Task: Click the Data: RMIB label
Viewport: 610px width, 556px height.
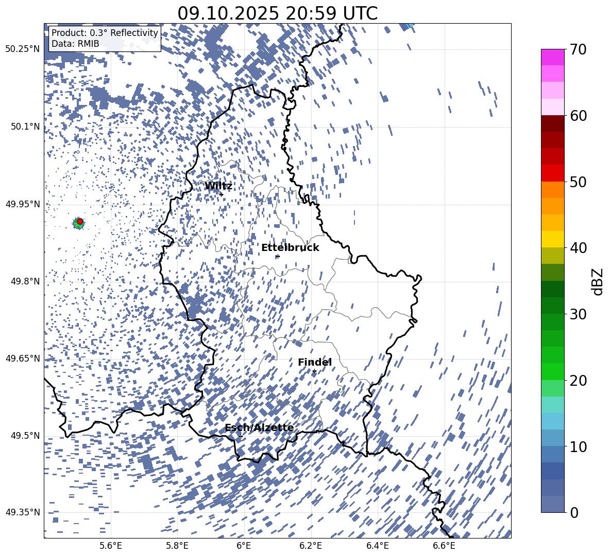Action: [x=75, y=44]
